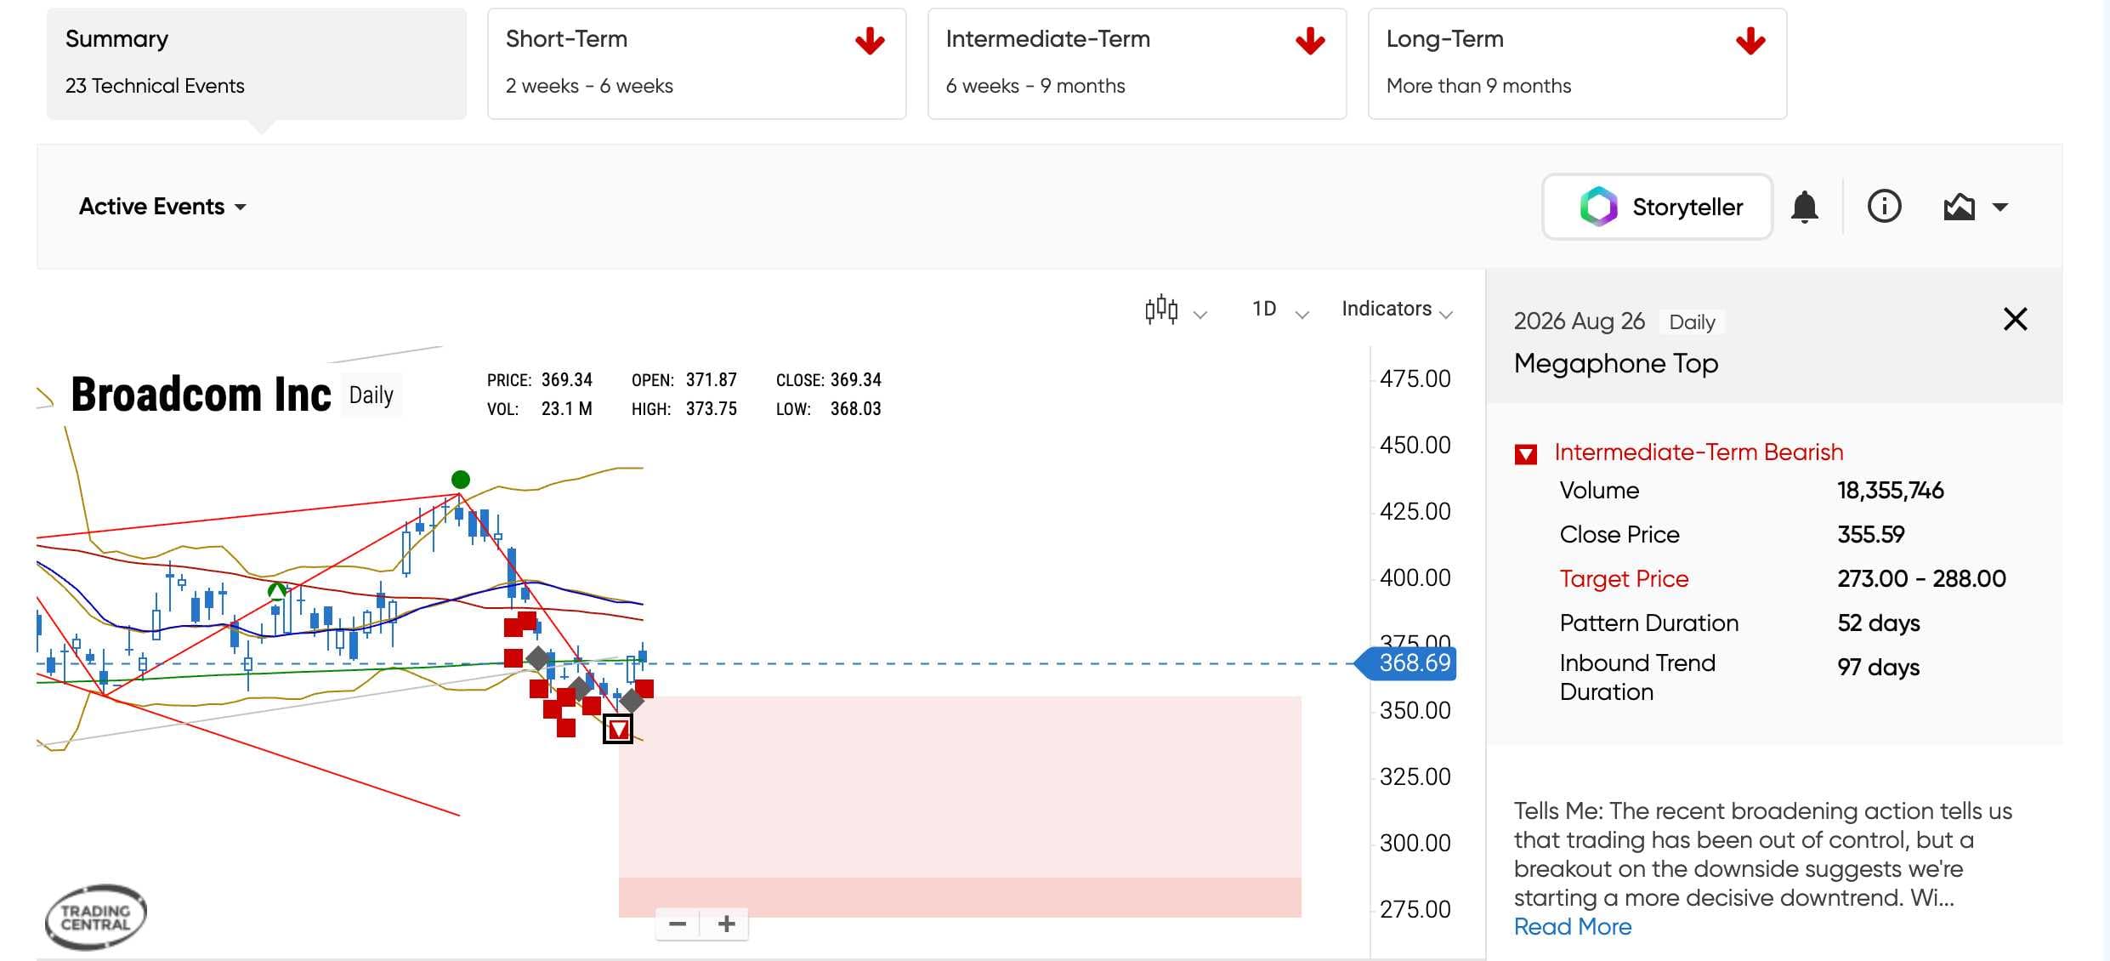Click the Daily tag next to event date
The height and width of the screenshot is (961, 2110).
(1692, 321)
